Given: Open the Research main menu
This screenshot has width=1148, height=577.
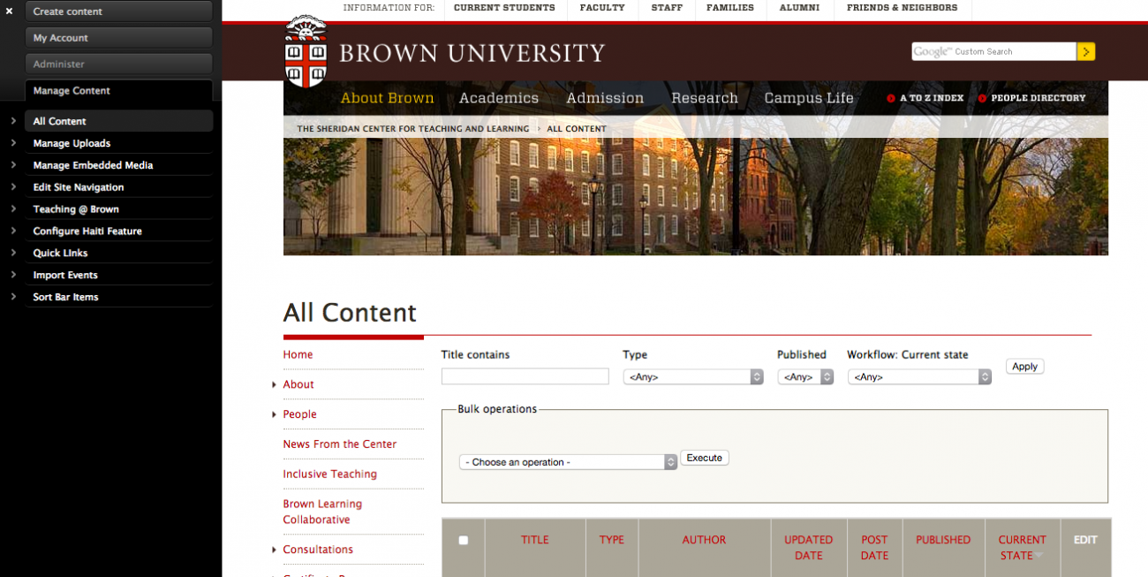Looking at the screenshot, I should 705,98.
